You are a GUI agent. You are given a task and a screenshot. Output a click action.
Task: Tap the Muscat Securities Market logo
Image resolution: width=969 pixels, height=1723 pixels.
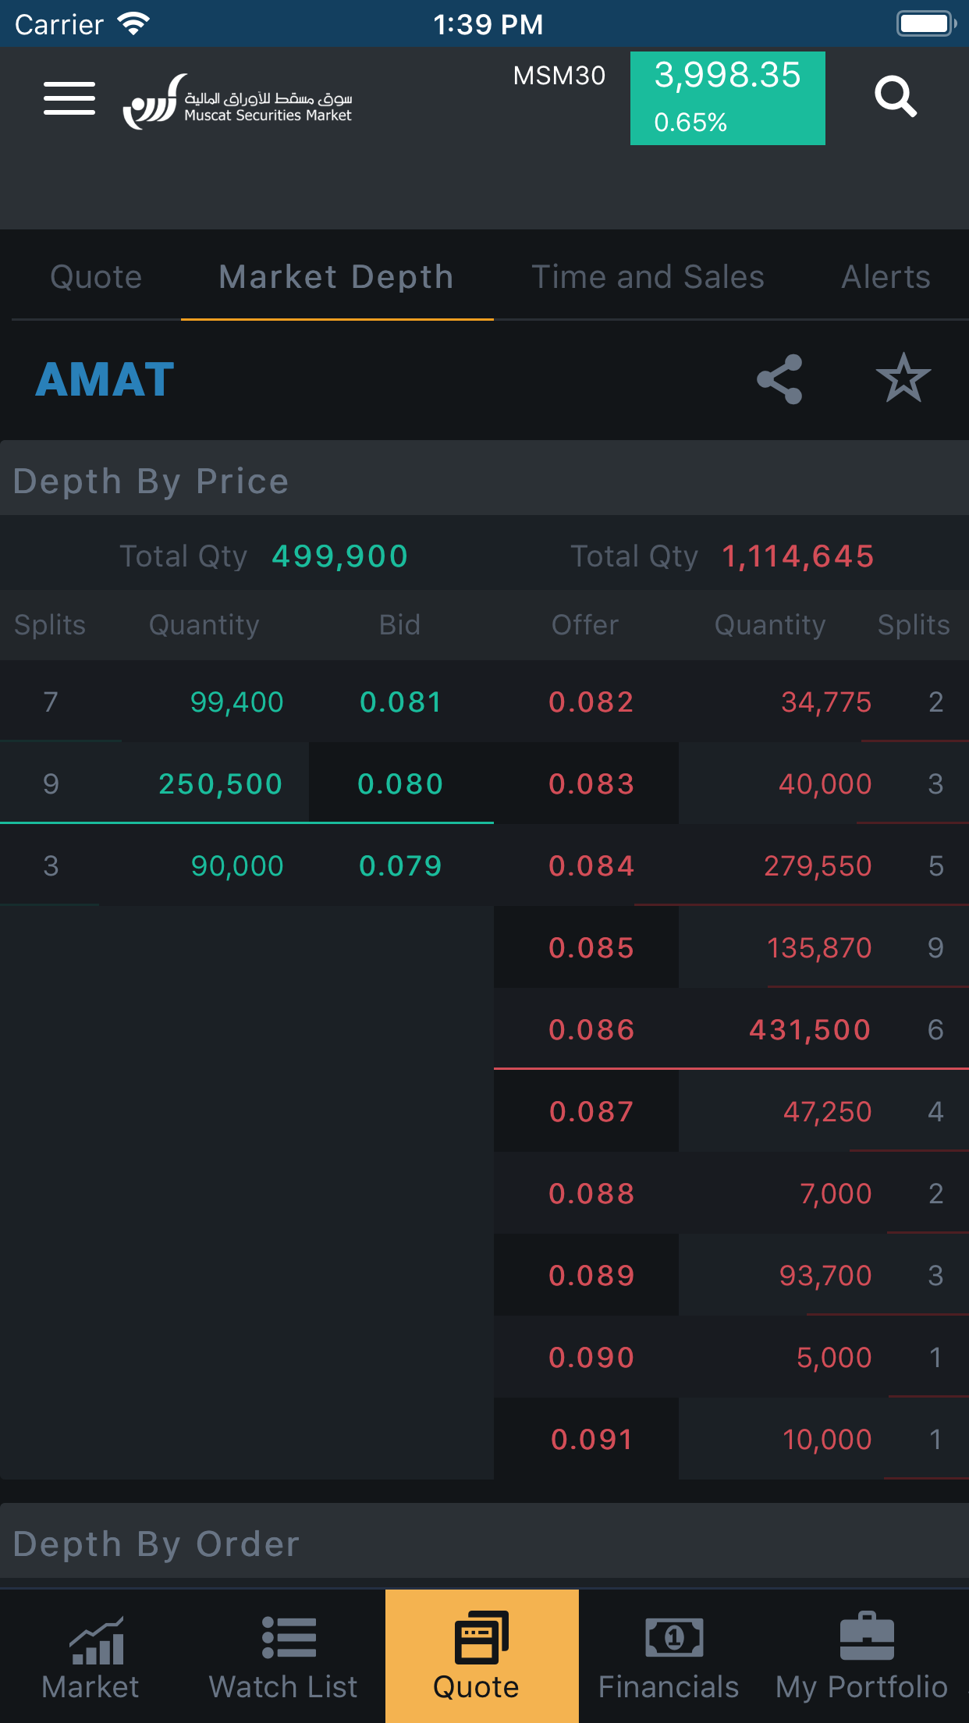pos(238,101)
